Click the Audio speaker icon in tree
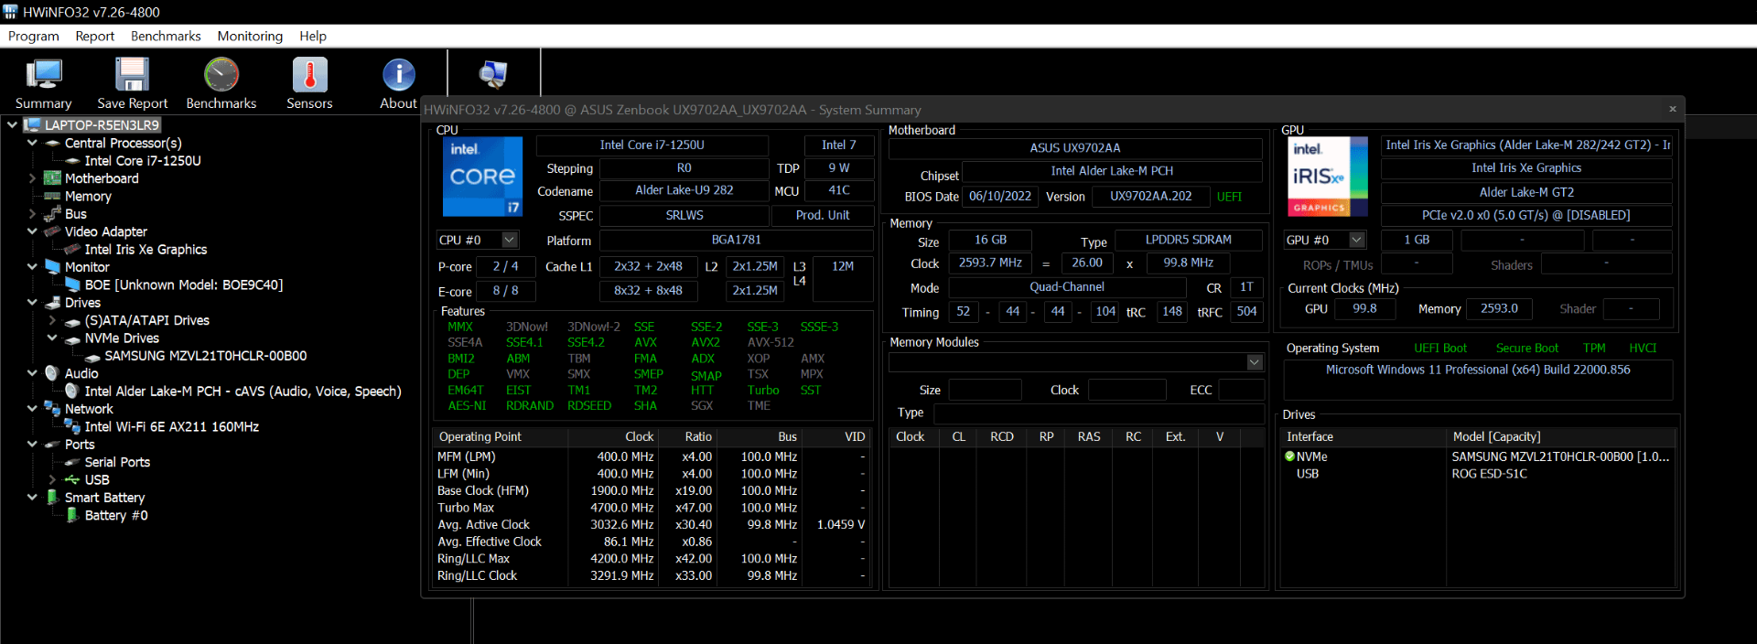Image resolution: width=1757 pixels, height=644 pixels. (52, 373)
